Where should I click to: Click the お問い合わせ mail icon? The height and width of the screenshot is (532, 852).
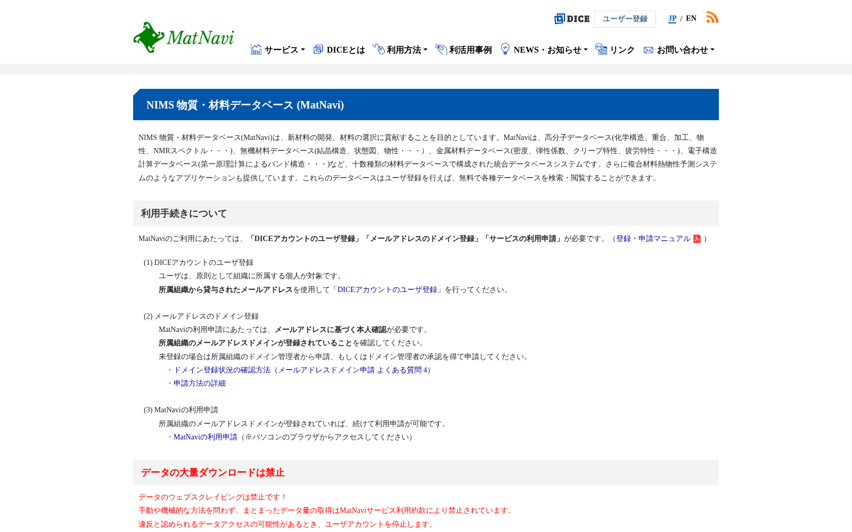click(648, 50)
